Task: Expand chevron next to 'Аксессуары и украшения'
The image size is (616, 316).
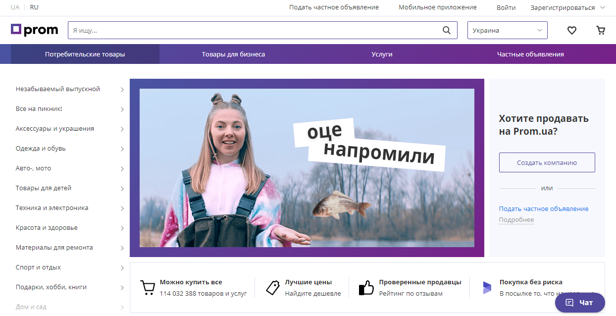Action: pos(122,129)
